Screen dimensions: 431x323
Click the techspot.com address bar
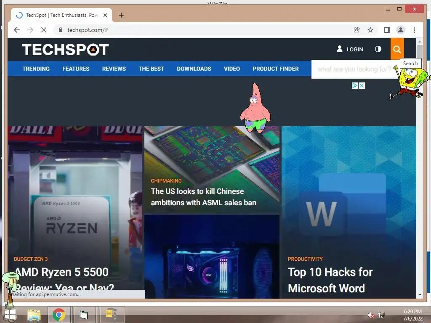[x=203, y=30]
